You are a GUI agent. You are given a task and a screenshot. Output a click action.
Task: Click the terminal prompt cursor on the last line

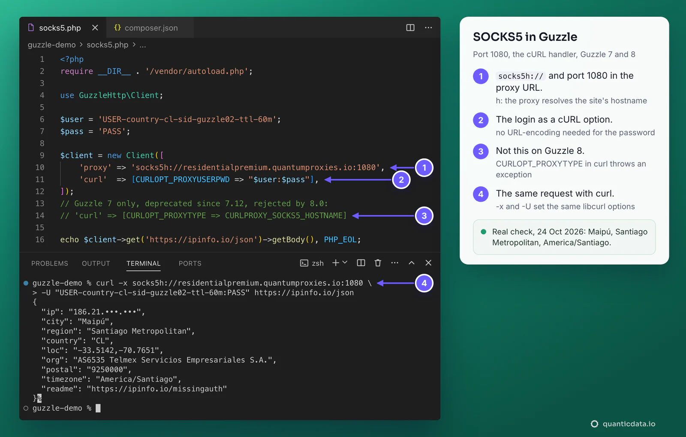pos(98,408)
